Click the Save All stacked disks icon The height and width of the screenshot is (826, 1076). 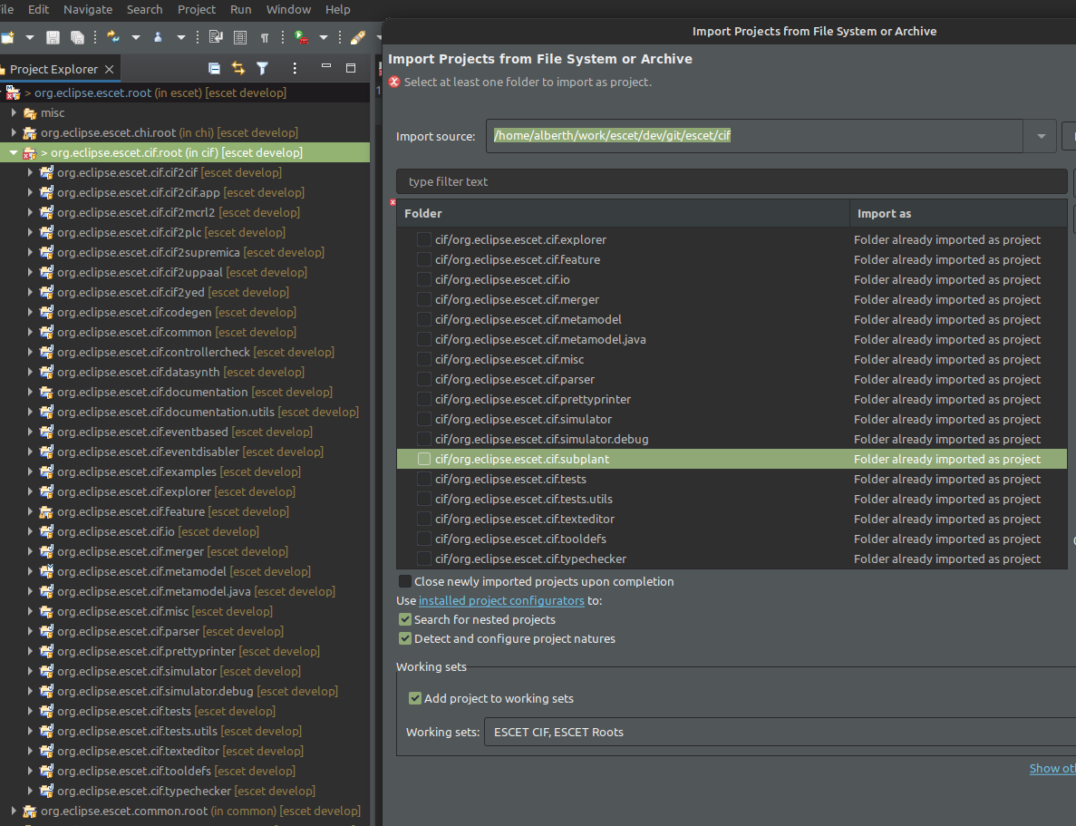pyautogui.click(x=77, y=37)
